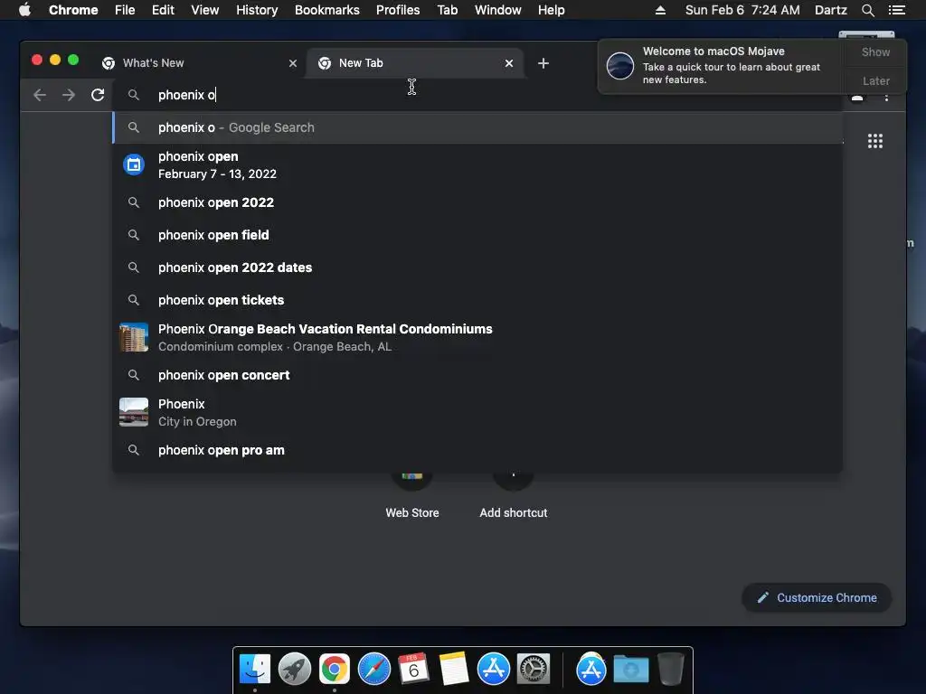Choose the 'phoenix open field' suggestion
The height and width of the screenshot is (694, 926).
477,235
